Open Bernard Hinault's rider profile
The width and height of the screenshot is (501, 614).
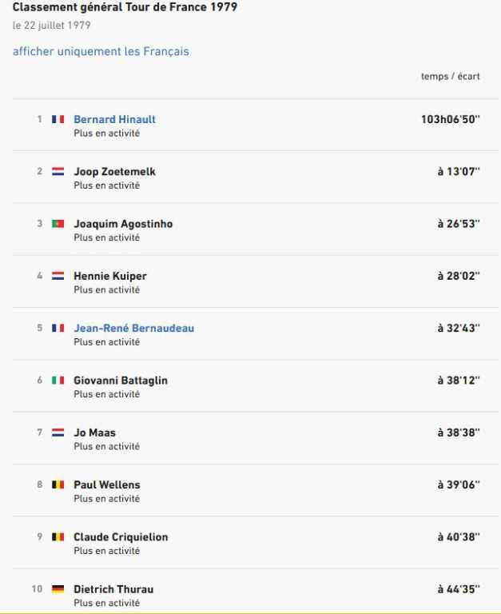pyautogui.click(x=114, y=119)
